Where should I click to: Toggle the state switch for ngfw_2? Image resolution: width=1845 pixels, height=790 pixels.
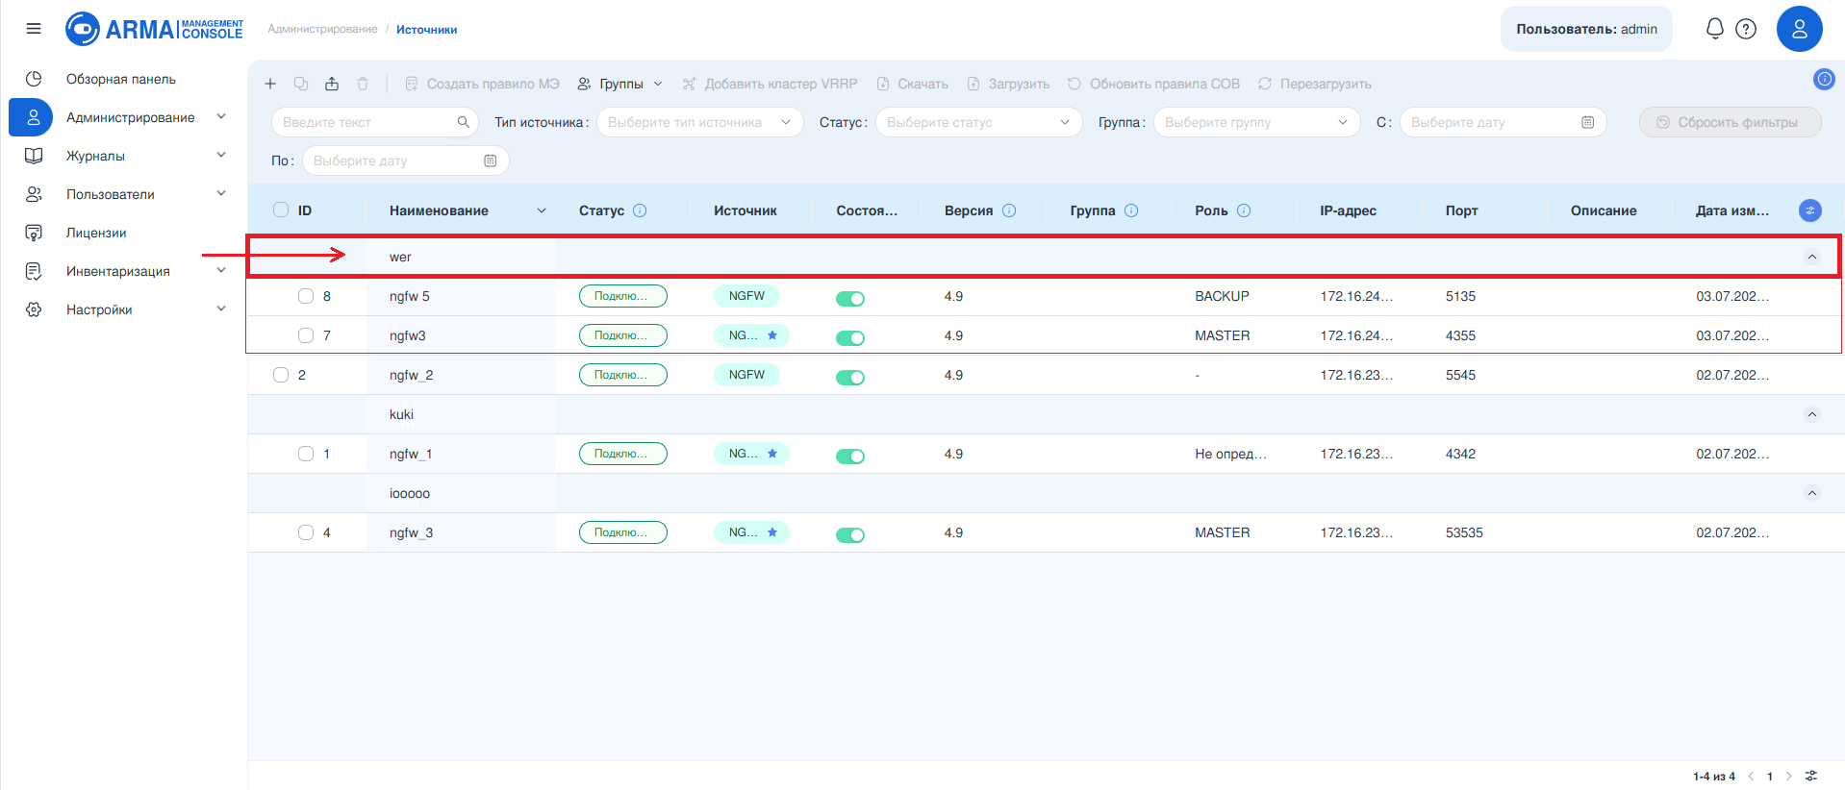tap(850, 378)
